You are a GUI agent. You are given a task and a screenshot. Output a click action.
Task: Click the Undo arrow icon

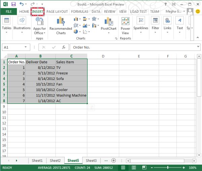coord(22,4)
